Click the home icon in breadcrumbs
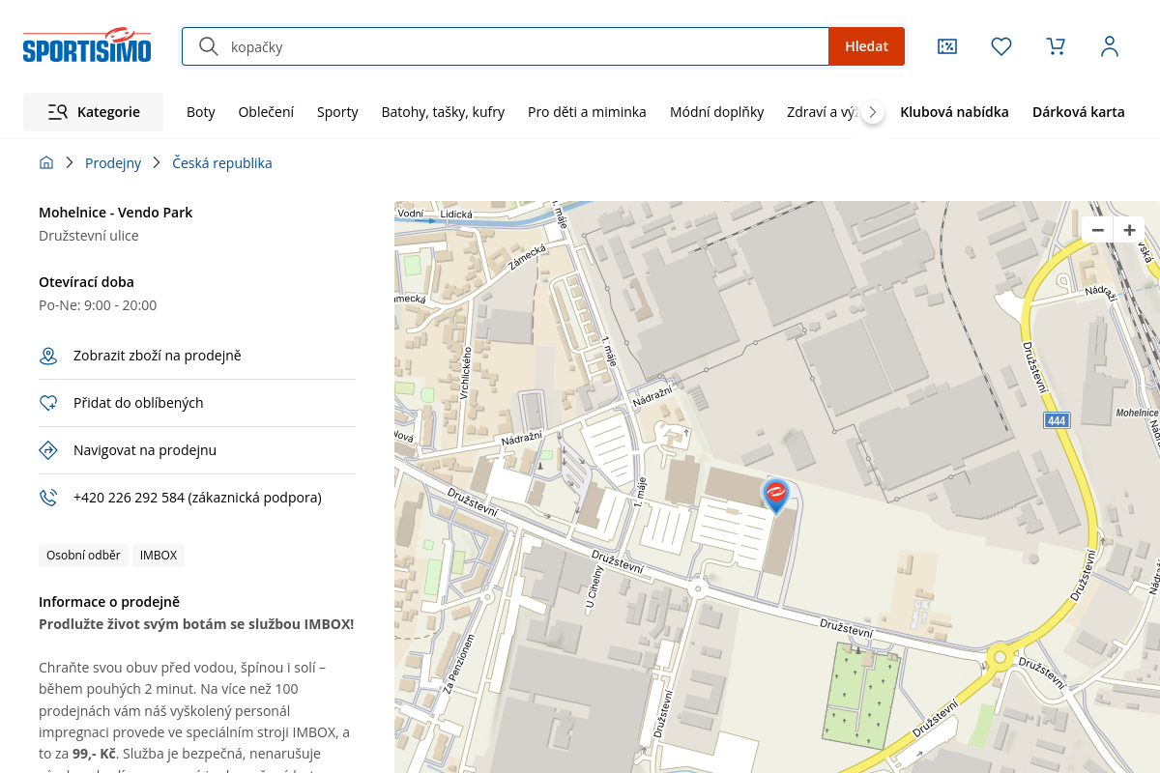This screenshot has height=773, width=1160. tap(46, 163)
